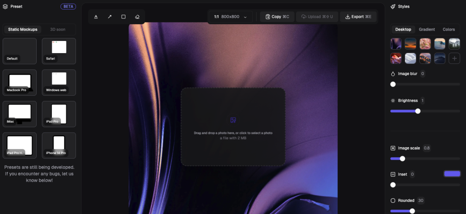This screenshot has width=466, height=214.
Task: Click the Image scale icon
Action: (x=393, y=148)
